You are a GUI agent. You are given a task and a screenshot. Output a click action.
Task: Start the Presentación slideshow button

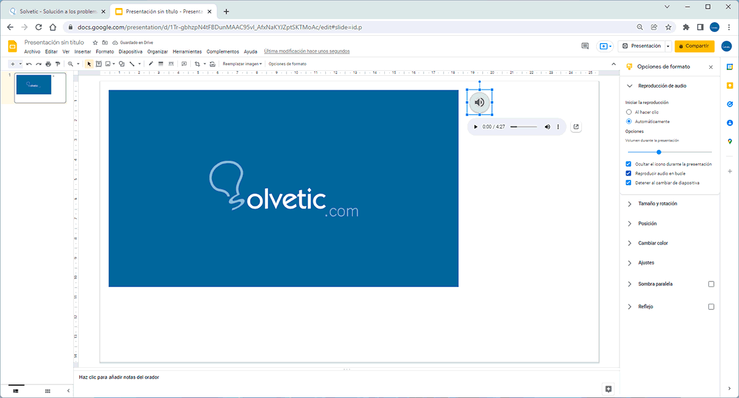(642, 46)
